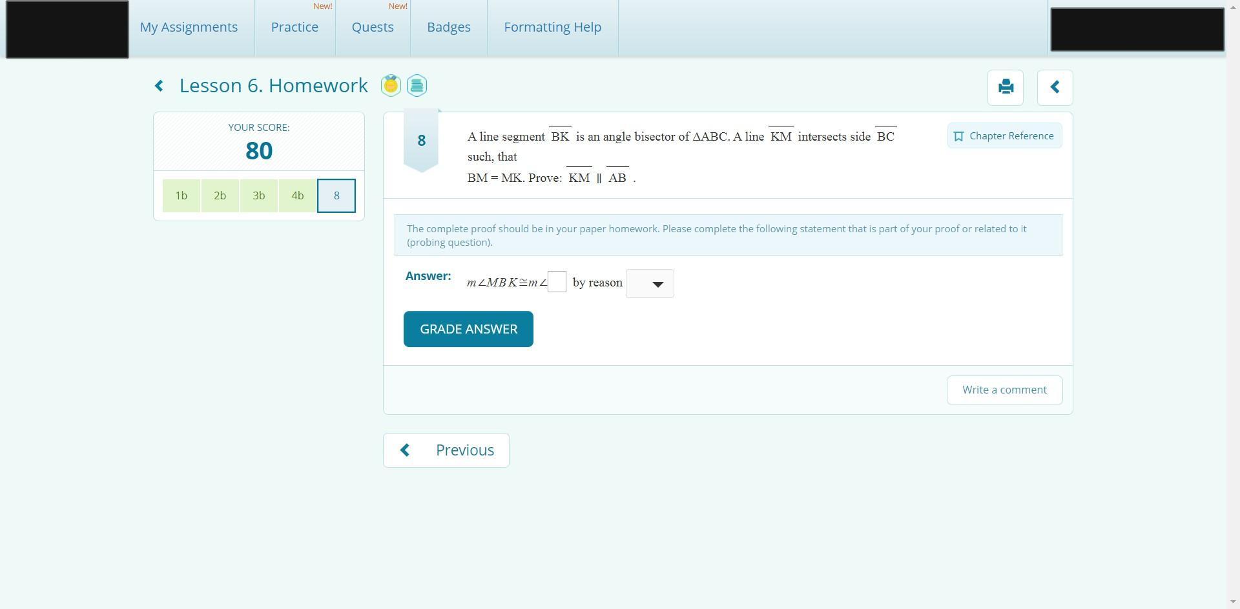
Task: Click the YOUR SCORE: label
Action: 259,128
